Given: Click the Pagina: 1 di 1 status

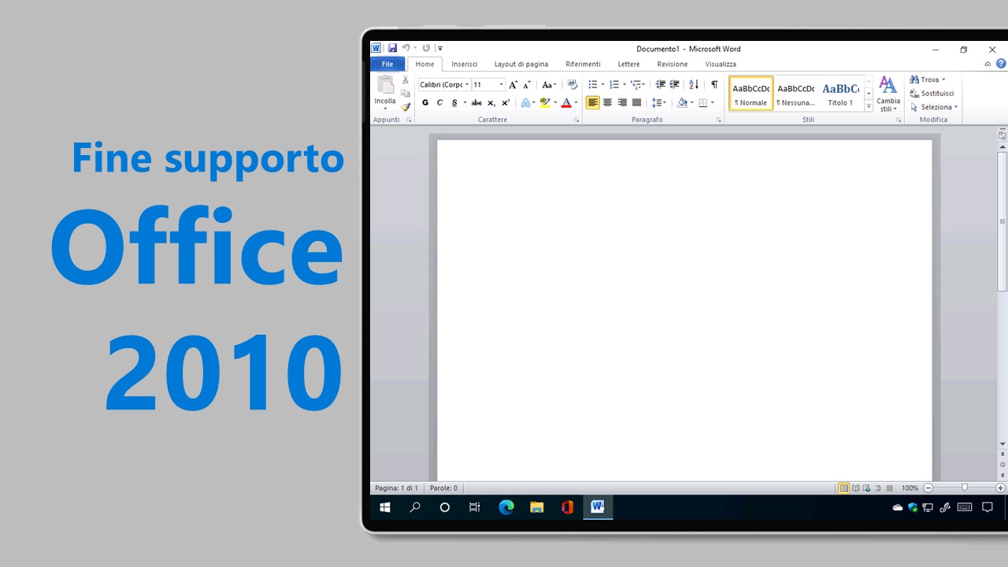Looking at the screenshot, I should (x=396, y=488).
